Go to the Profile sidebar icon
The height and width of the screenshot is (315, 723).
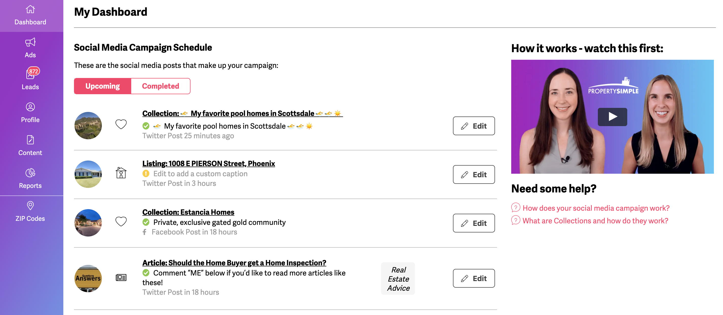[30, 107]
